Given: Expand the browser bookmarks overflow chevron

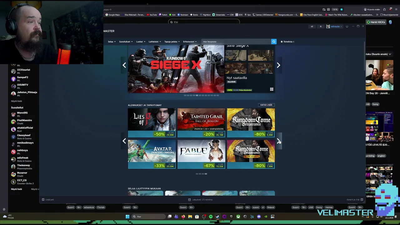Looking at the screenshot, I should 377,15.
